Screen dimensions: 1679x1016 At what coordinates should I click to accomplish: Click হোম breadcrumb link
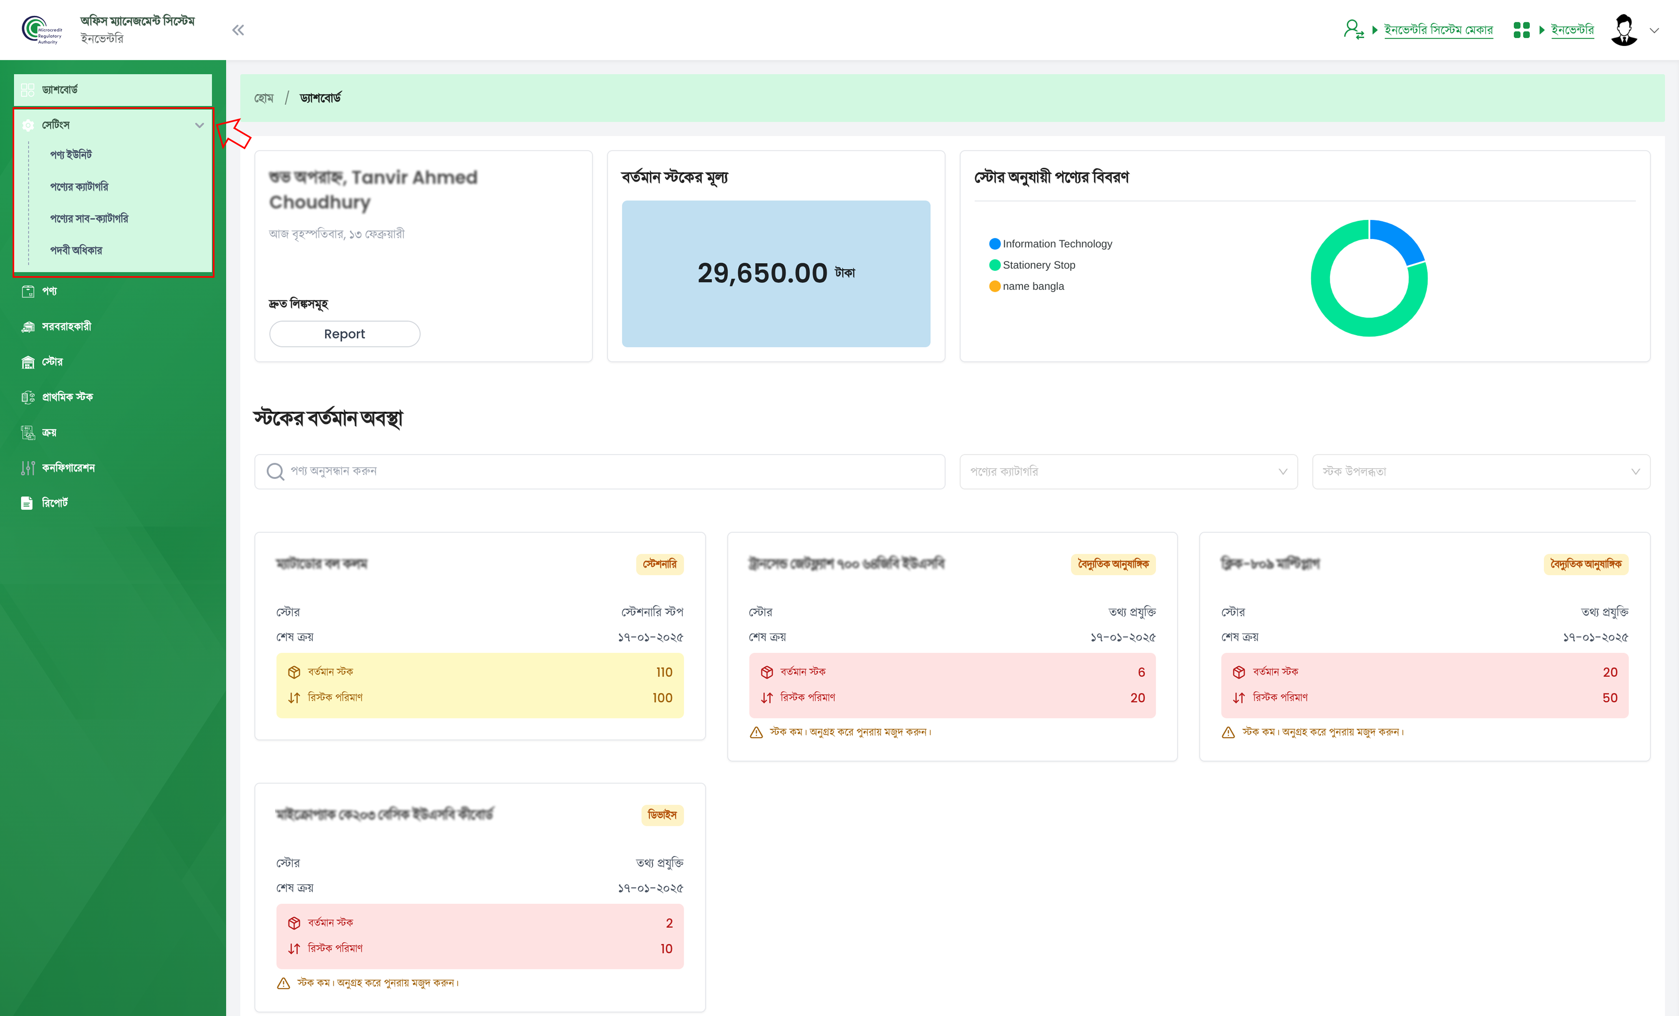(x=264, y=98)
